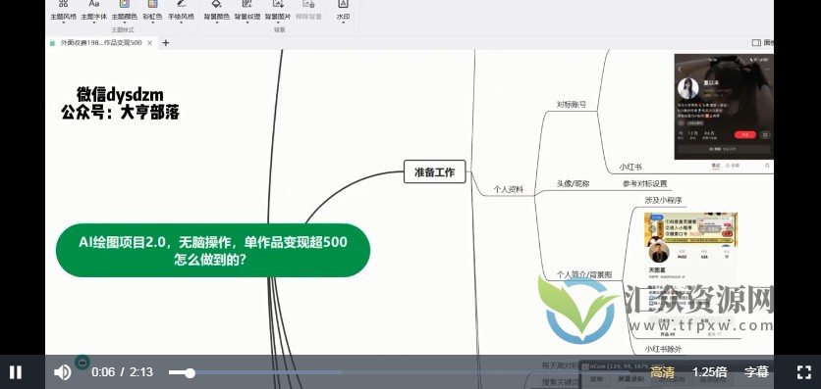This screenshot has width=821, height=389.
Task: Select the 准备工作 mind map node
Action: tap(435, 171)
